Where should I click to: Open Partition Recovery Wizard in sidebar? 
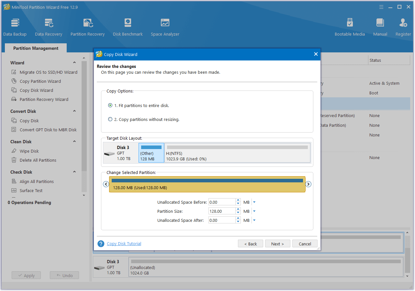coord(44,99)
